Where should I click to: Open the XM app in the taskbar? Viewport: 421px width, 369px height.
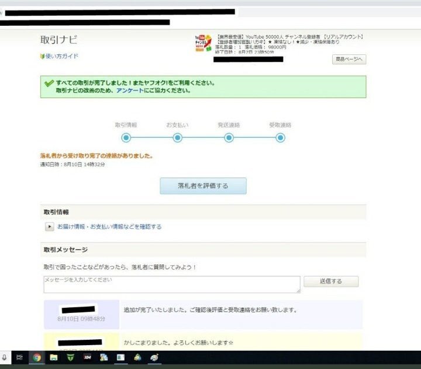pyautogui.click(x=87, y=357)
